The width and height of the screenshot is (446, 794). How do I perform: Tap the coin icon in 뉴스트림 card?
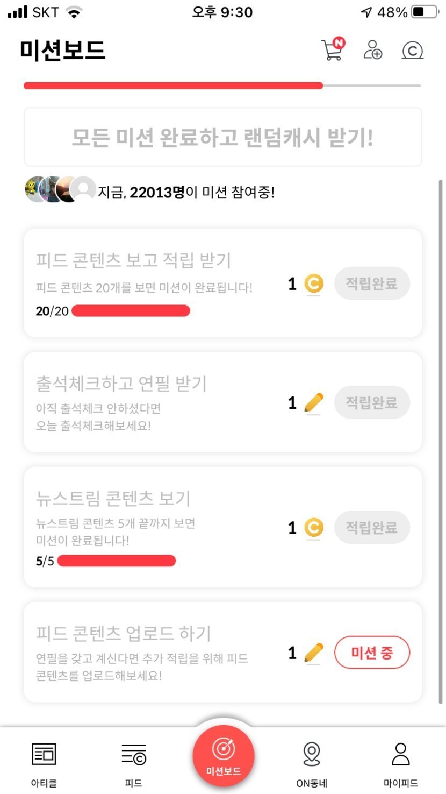coord(314,528)
